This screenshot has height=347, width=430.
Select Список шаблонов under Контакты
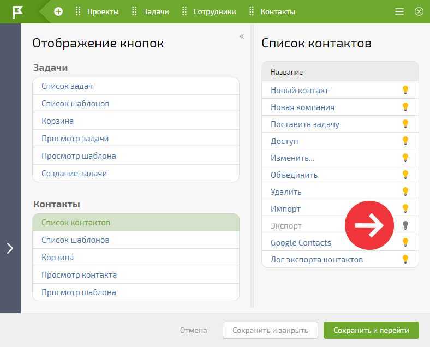136,240
